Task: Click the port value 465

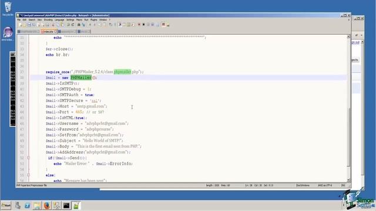Action: tap(79, 112)
